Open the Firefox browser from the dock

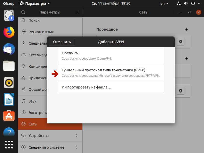[9, 32]
